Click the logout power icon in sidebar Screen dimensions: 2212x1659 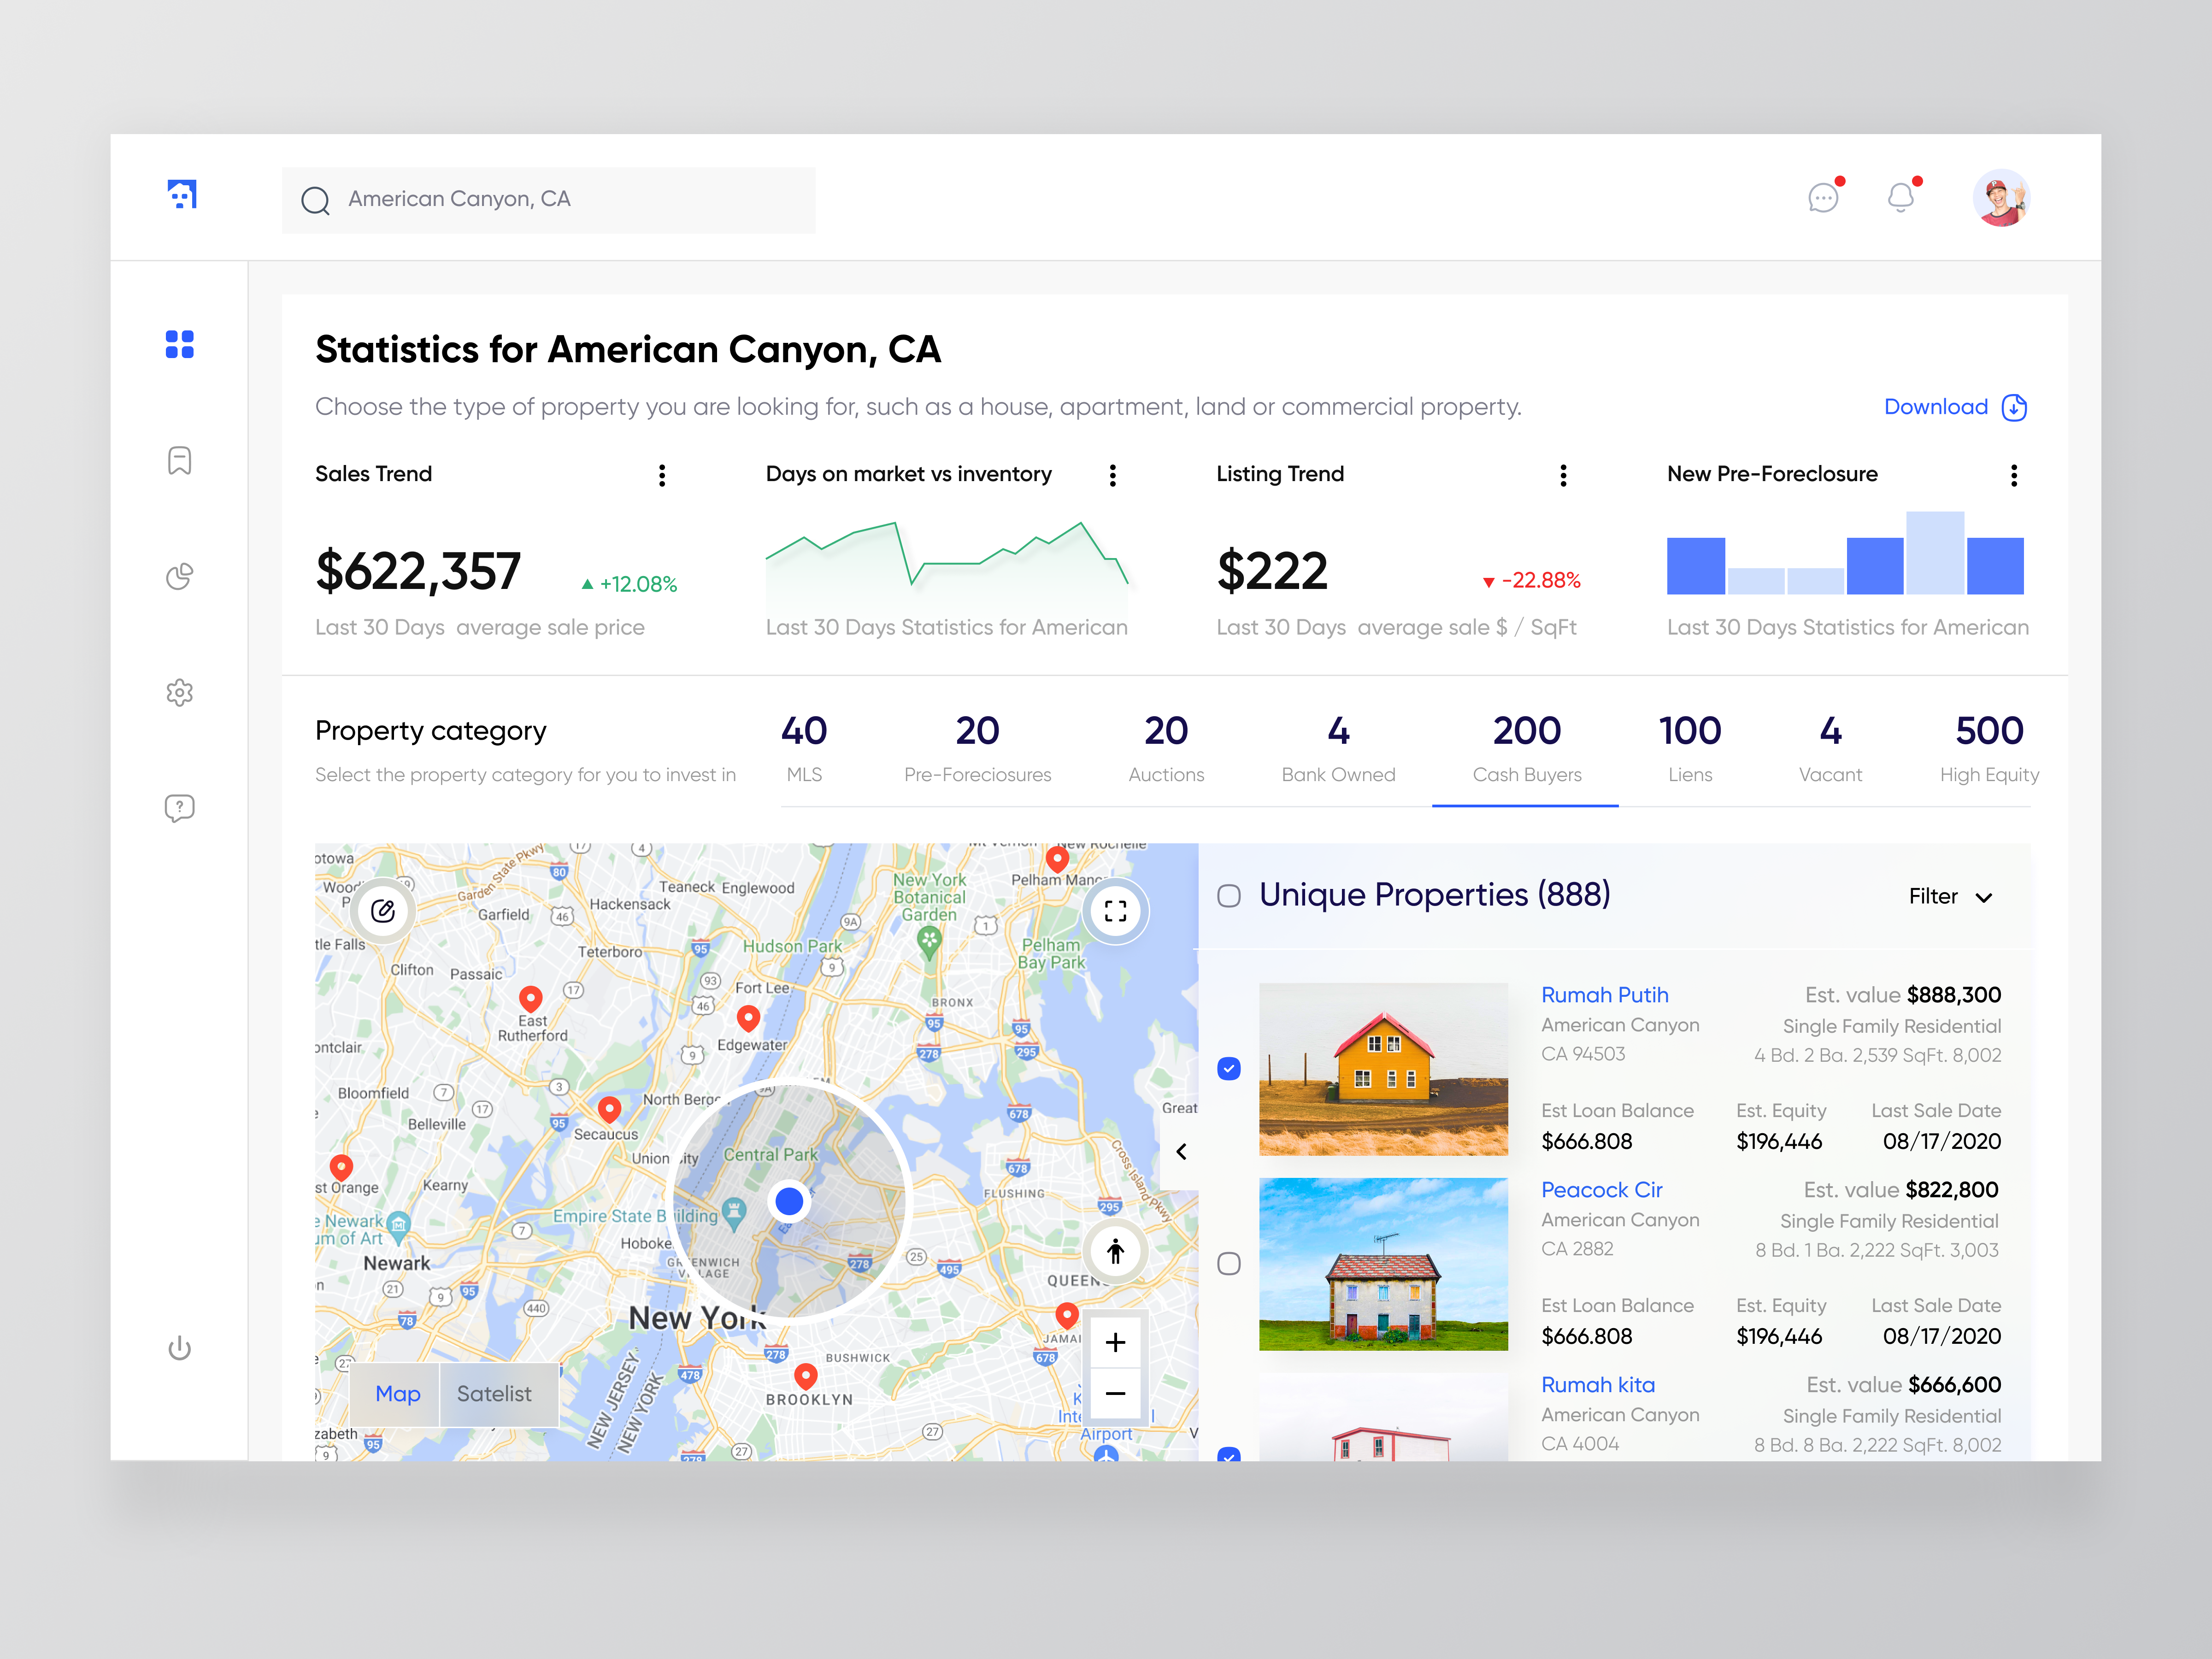coord(180,1347)
